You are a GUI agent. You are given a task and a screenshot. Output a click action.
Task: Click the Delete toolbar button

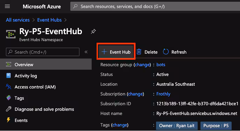pyautogui.click(x=147, y=52)
